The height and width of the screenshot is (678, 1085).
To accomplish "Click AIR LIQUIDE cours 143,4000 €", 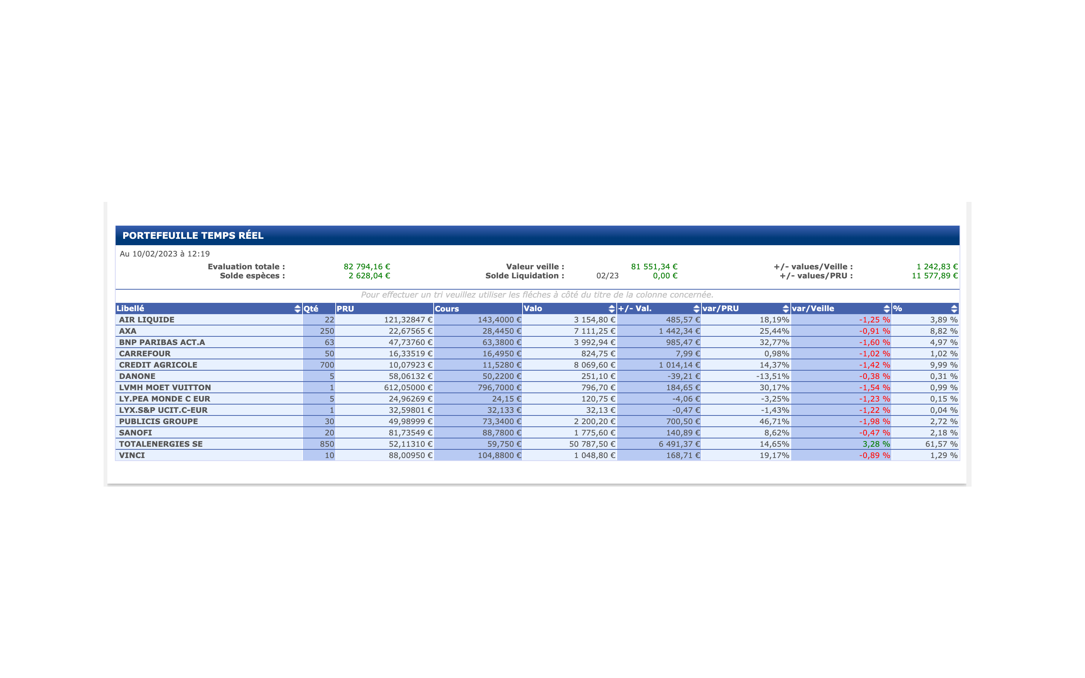I will [500, 320].
